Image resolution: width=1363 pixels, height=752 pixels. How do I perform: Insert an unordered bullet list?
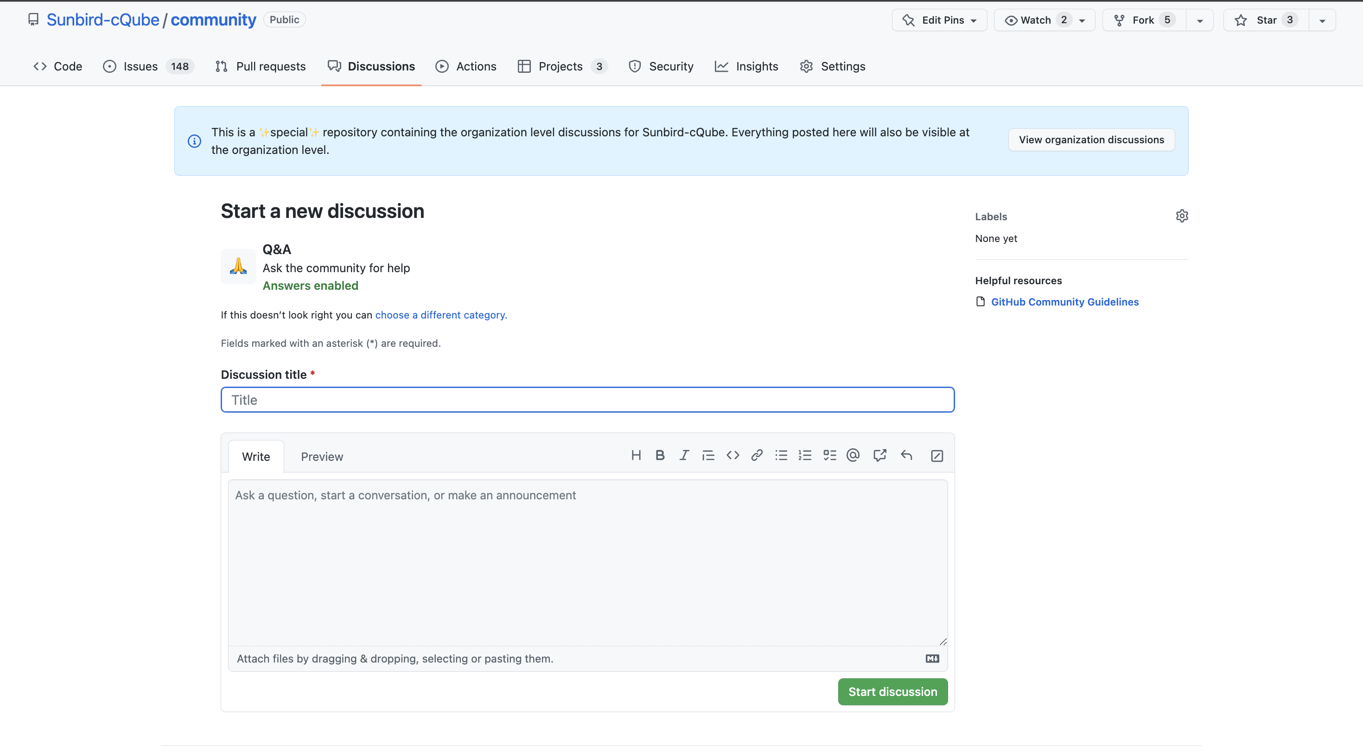tap(781, 456)
